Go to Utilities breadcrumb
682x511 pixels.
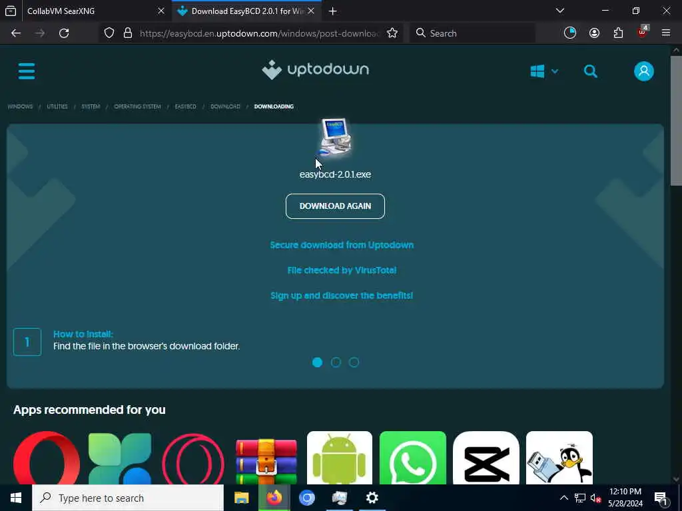(57, 106)
